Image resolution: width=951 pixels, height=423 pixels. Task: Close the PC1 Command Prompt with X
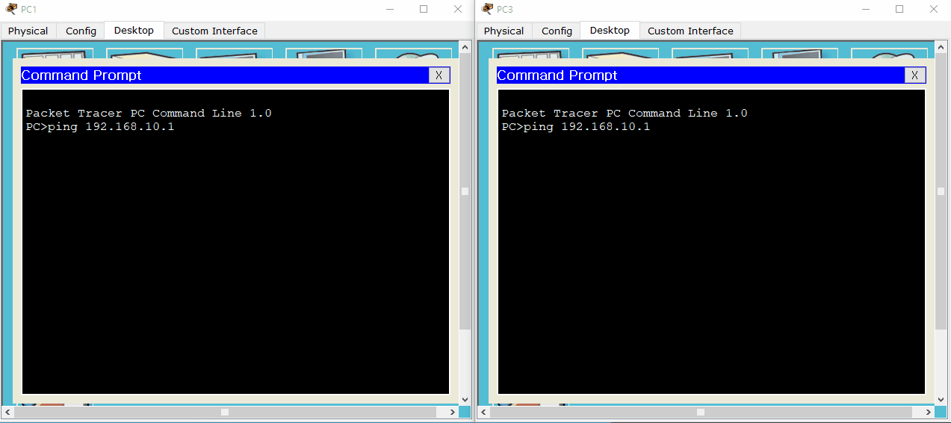439,75
